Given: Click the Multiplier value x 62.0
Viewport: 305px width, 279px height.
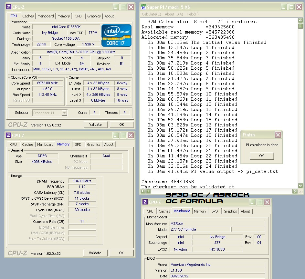Looking at the screenshot, I should tap(47, 89).
